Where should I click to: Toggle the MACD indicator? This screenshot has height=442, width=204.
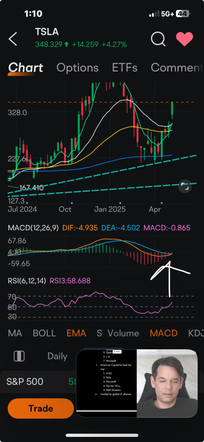[164, 333]
